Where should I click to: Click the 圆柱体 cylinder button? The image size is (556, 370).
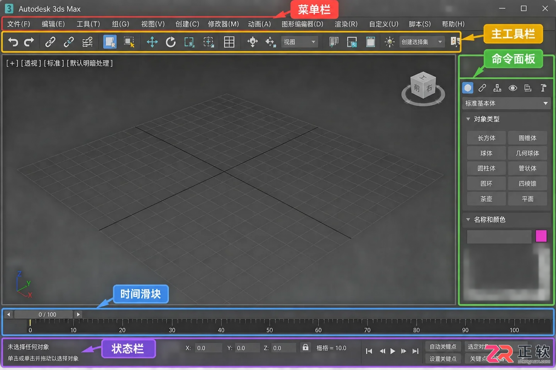486,168
